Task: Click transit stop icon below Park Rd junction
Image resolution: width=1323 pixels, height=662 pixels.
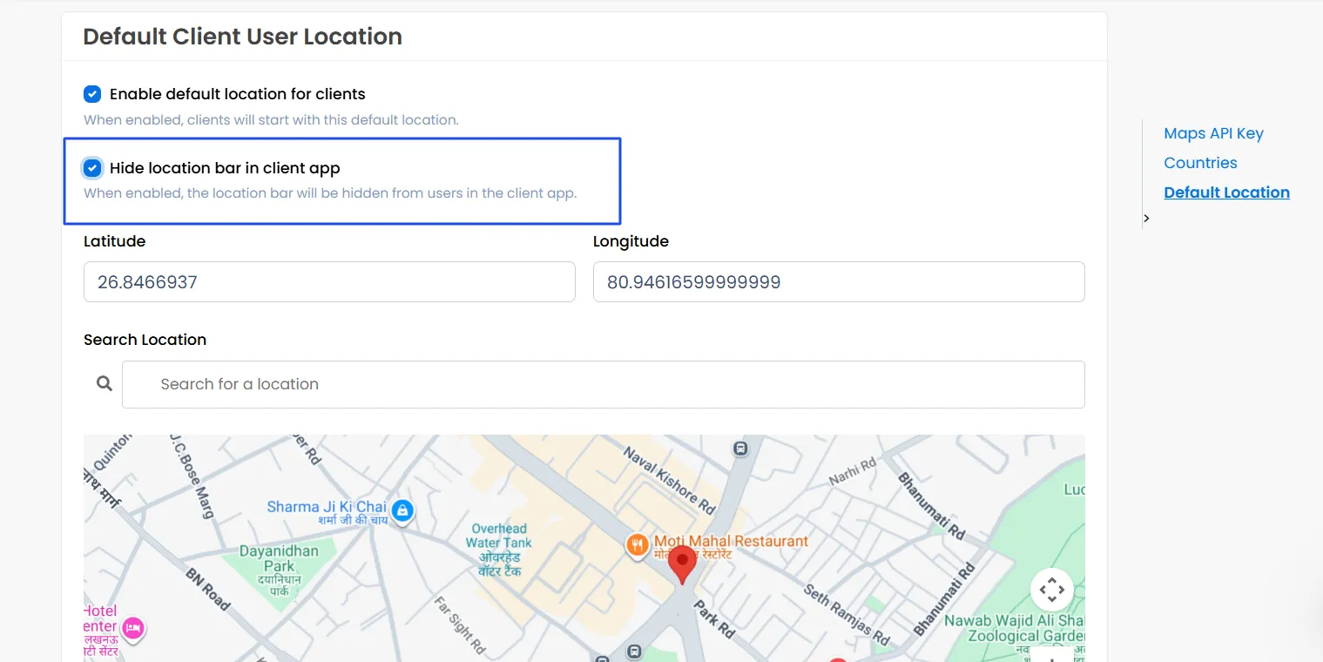Action: 634,652
